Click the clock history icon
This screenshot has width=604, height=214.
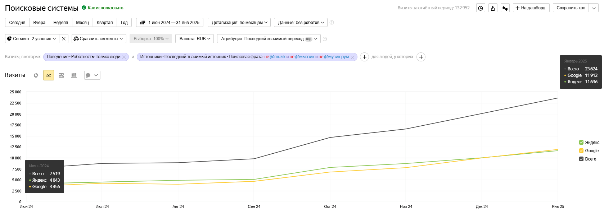tap(481, 8)
